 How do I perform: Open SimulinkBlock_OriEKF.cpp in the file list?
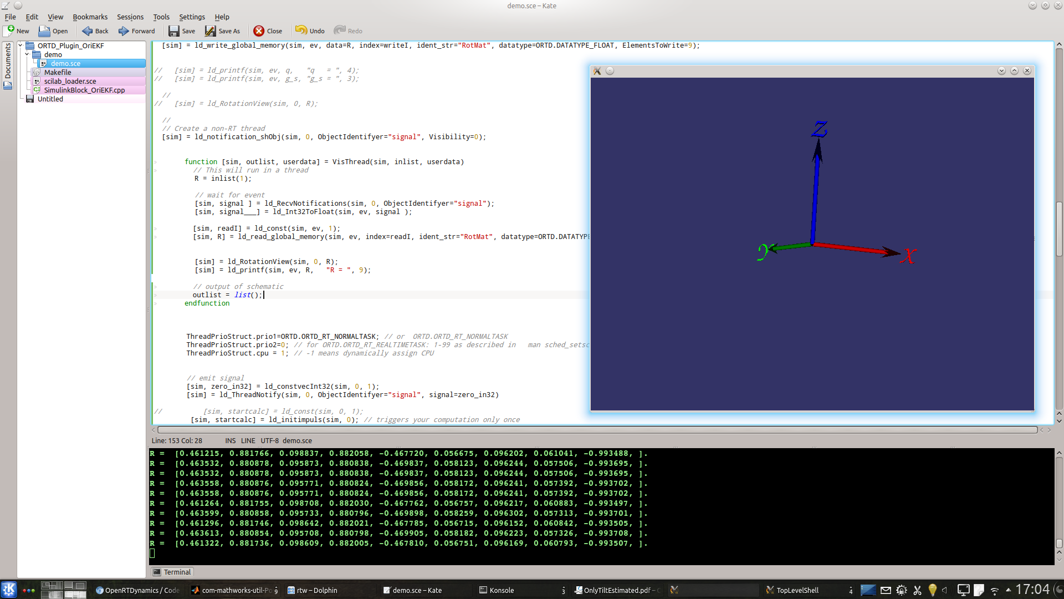pos(84,90)
